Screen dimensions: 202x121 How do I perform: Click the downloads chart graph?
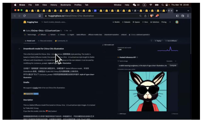(168, 49)
